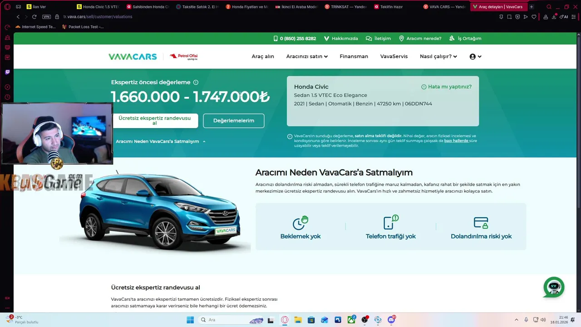Toggle the VPN badge in address bar
581x327 pixels.
pyautogui.click(x=46, y=17)
